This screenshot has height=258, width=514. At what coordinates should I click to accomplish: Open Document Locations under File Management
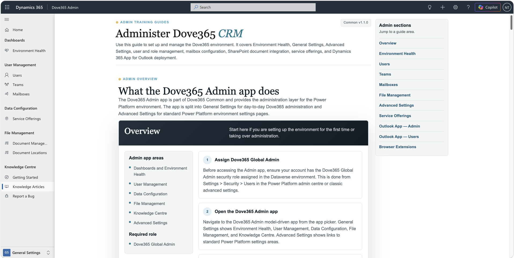coord(27,153)
